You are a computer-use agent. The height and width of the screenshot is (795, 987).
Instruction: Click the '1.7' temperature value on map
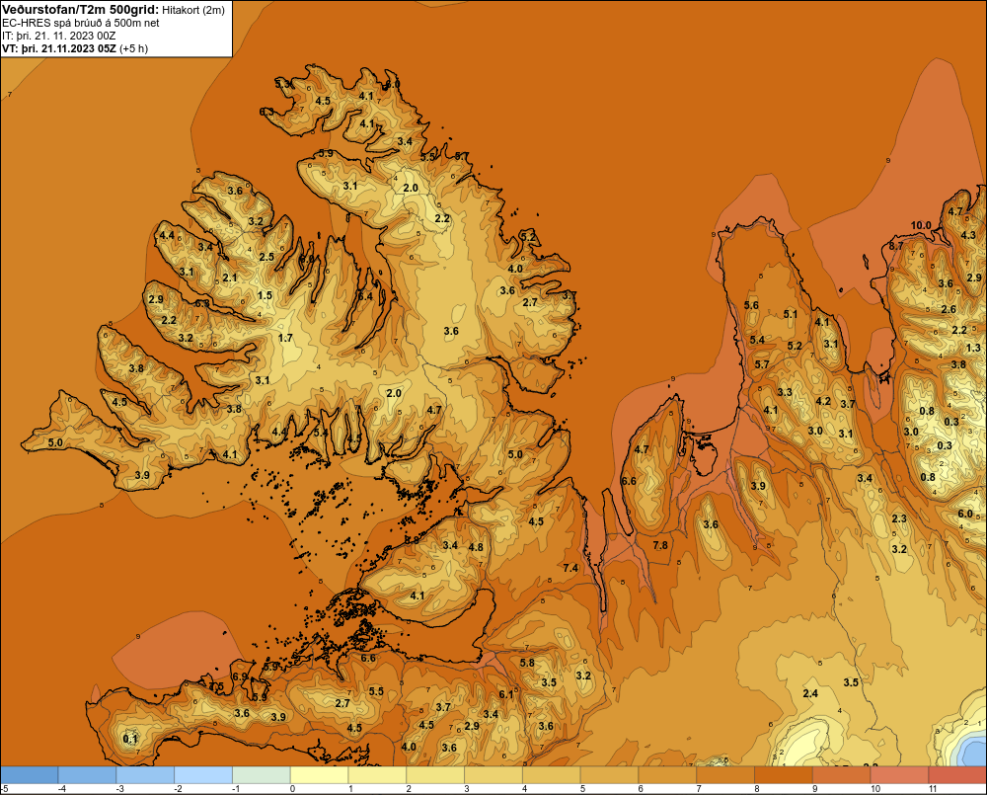(x=285, y=338)
